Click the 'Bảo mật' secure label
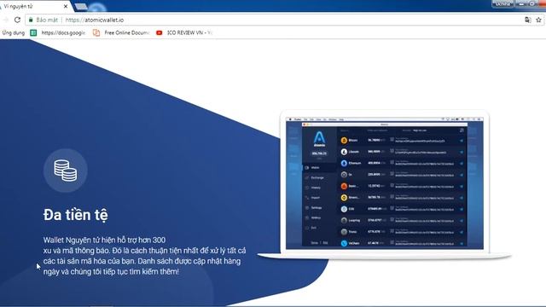 tap(47, 20)
